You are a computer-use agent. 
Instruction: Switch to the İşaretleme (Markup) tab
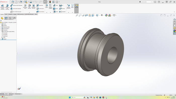[x=11, y=14]
